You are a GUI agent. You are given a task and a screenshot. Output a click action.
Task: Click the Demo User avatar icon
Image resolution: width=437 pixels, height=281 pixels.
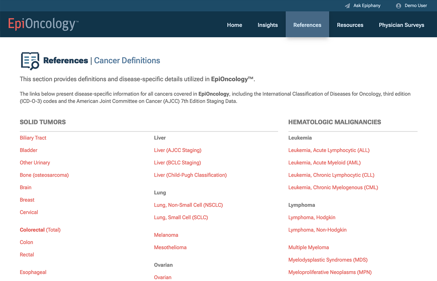pos(398,6)
